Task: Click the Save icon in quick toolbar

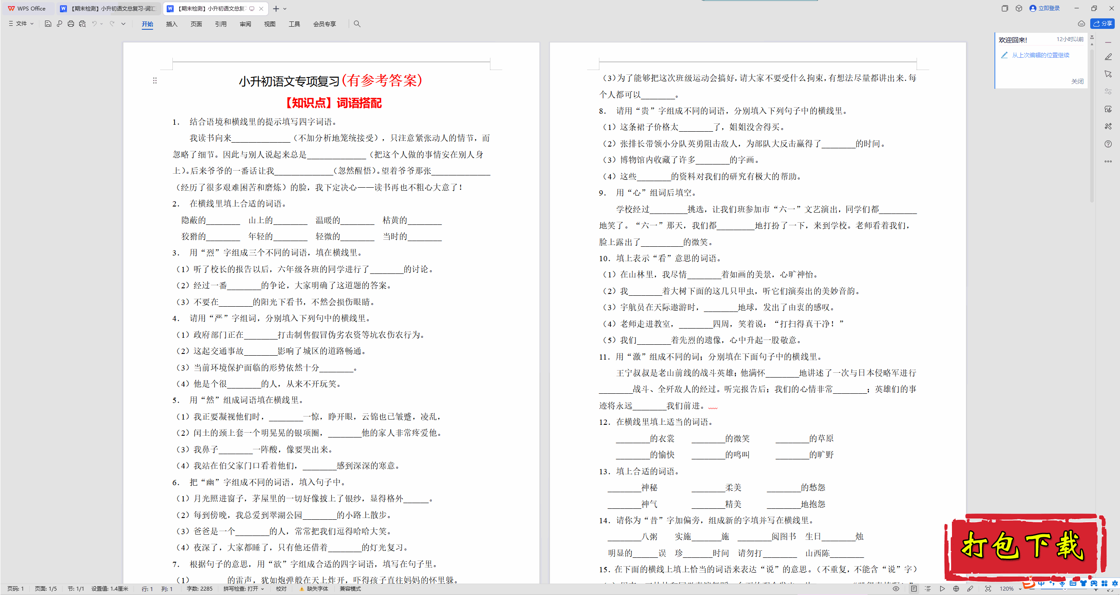Action: point(48,24)
